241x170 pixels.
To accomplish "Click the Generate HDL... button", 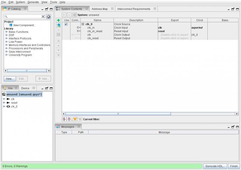I will tap(215, 166).
